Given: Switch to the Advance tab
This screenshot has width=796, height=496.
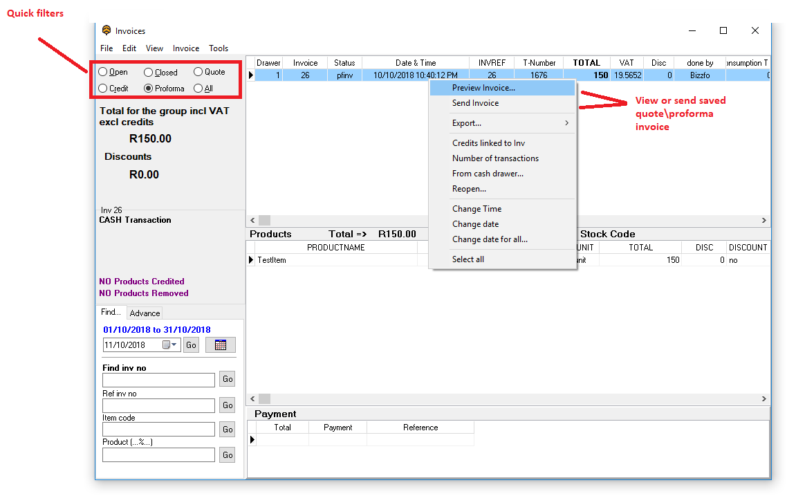Looking at the screenshot, I should (x=145, y=313).
